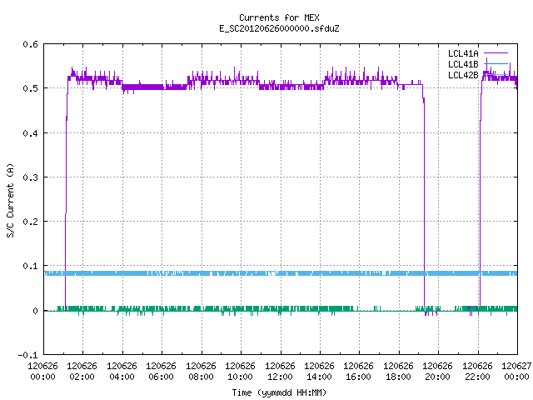Click the y-axis tick value 0.5
Screen dimensions: 533x400
click(30, 88)
